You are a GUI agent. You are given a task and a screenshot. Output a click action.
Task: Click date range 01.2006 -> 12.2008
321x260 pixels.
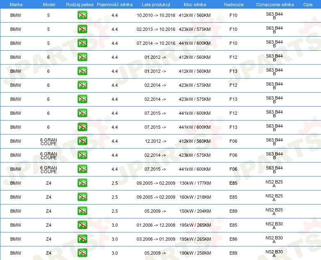[156, 225]
